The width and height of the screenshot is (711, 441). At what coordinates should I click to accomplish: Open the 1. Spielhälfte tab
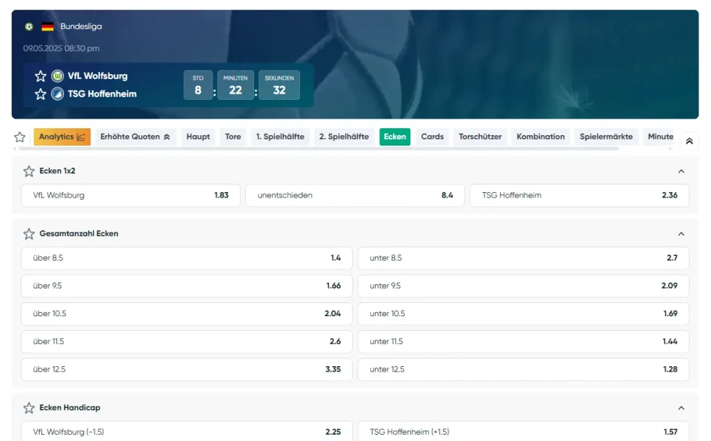coord(281,137)
